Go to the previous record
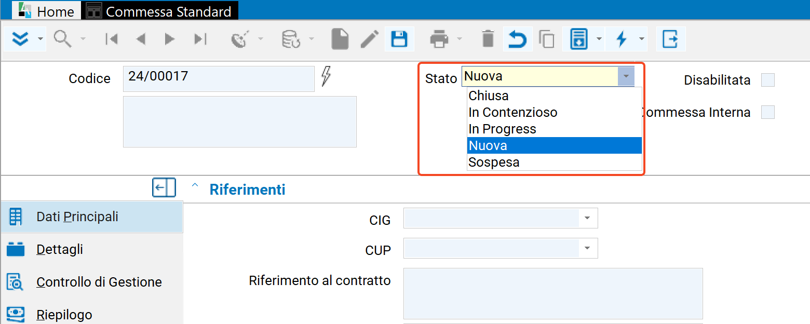 point(141,39)
